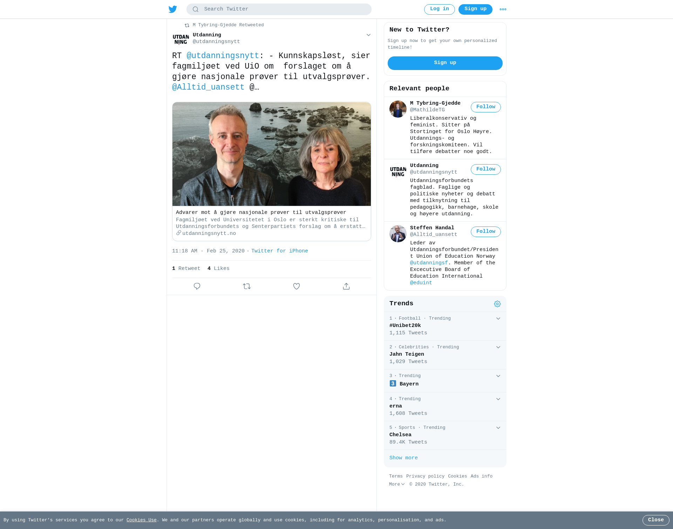The width and height of the screenshot is (673, 529).
Task: Expand the tweet options chevron
Action: click(368, 35)
